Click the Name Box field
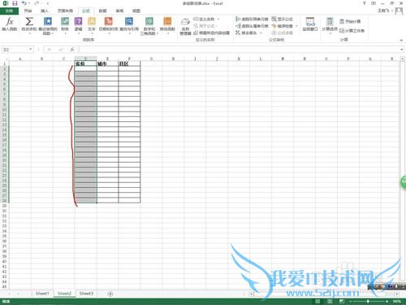The width and height of the screenshot is (406, 305). [x=15, y=50]
